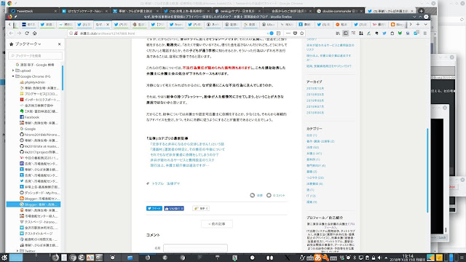Switch to TweetDeck tab in Chrome

(33, 11)
